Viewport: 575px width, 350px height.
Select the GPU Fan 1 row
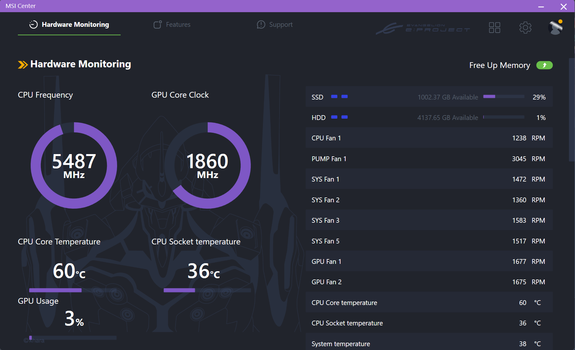[429, 261]
